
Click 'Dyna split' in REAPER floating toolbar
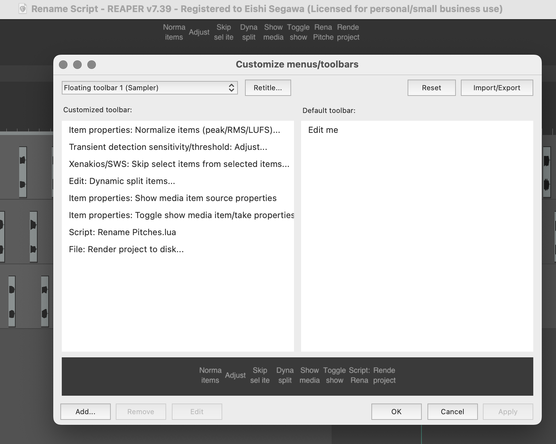pyautogui.click(x=249, y=32)
